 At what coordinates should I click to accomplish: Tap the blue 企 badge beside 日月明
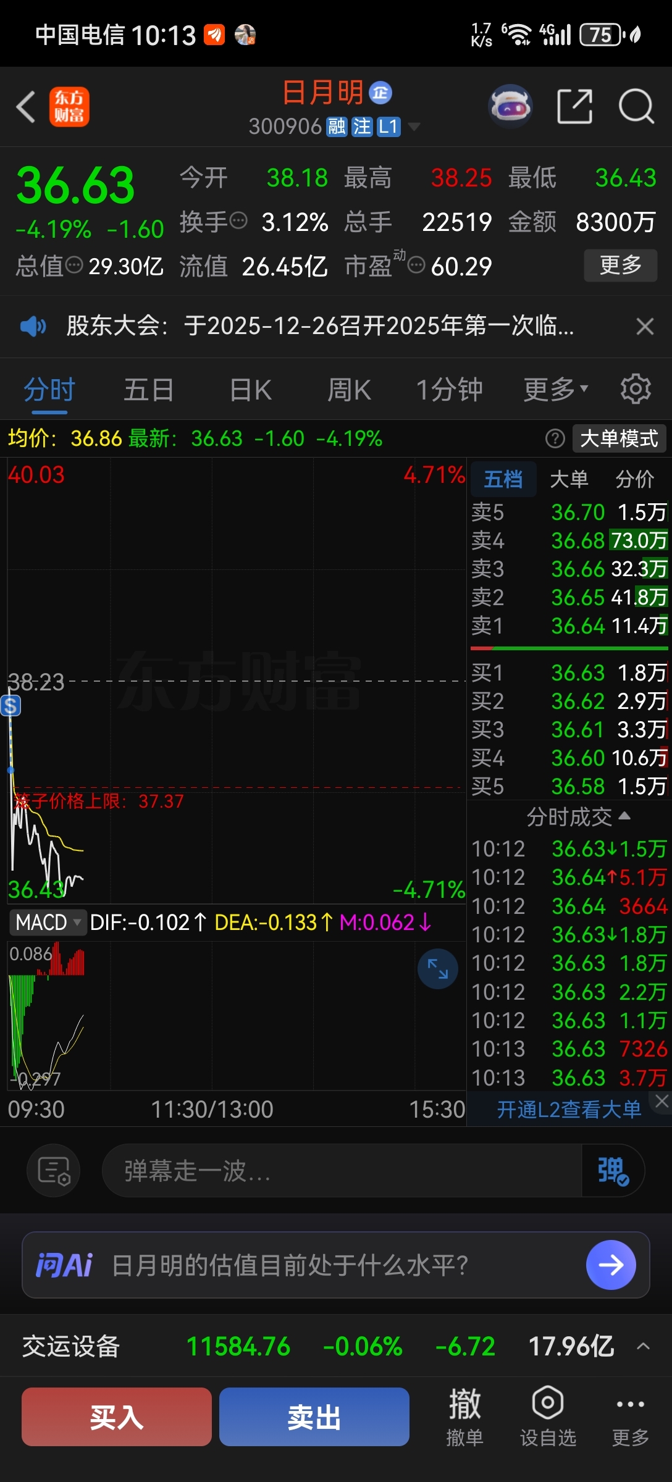tap(380, 93)
